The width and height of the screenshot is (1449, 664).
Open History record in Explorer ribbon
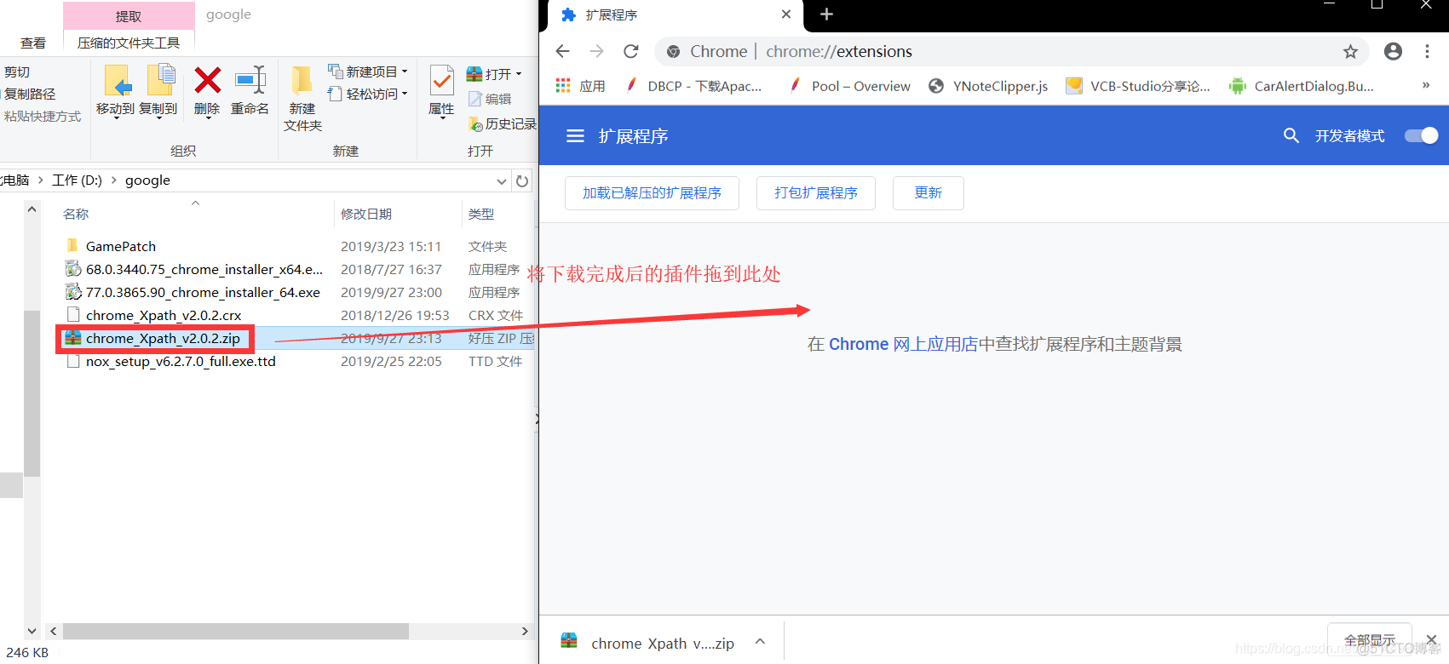(502, 124)
